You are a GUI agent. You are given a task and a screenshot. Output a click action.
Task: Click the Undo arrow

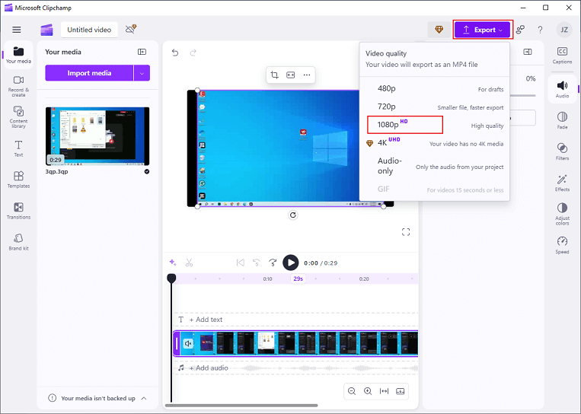[175, 53]
